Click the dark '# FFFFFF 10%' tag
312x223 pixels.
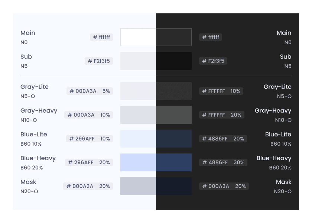click(x=221, y=91)
